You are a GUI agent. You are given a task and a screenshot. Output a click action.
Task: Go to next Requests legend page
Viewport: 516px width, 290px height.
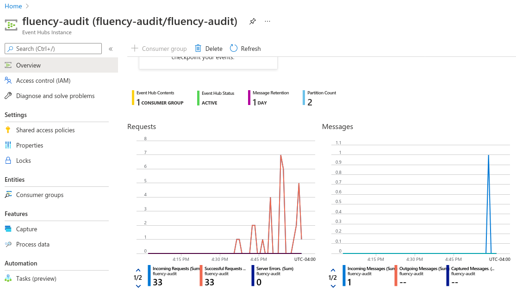138,286
